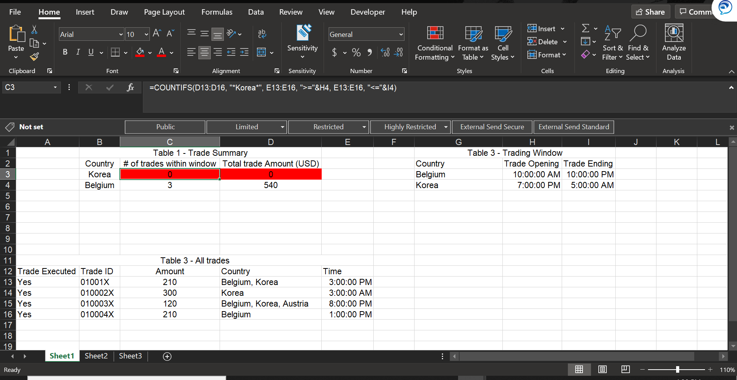Open Conditional Formatting
The height and width of the screenshot is (380, 737).
pos(435,43)
